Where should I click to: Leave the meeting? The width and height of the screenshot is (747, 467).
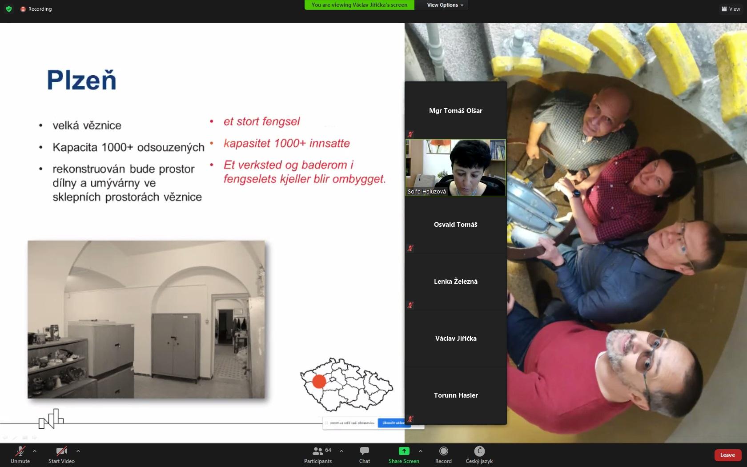tap(727, 455)
